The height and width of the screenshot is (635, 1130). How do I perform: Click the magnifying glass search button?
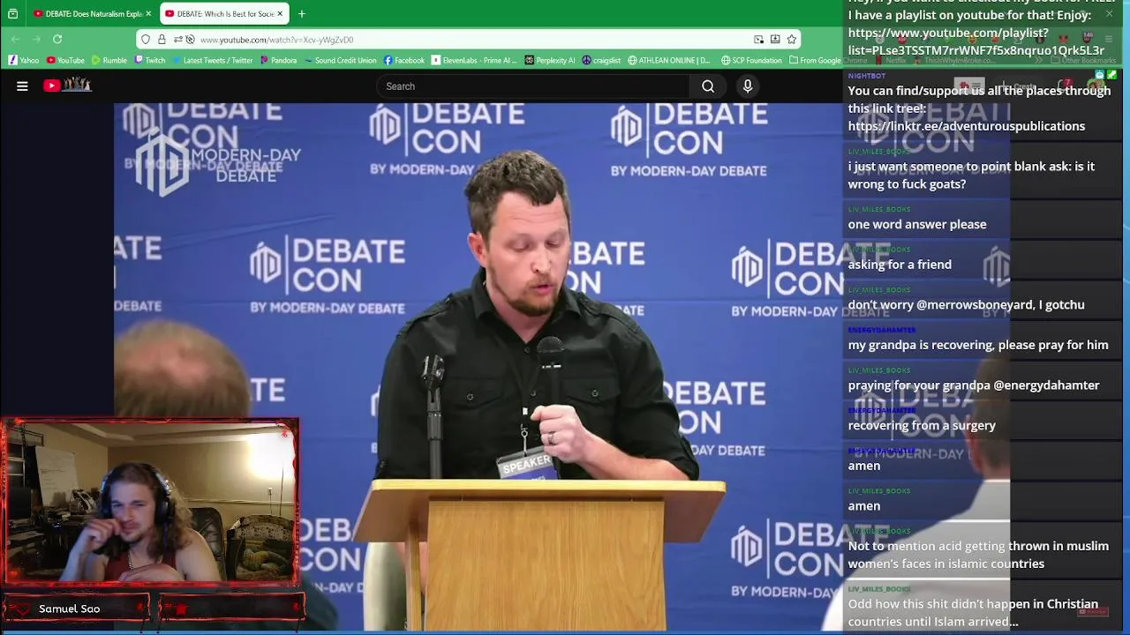click(x=708, y=86)
